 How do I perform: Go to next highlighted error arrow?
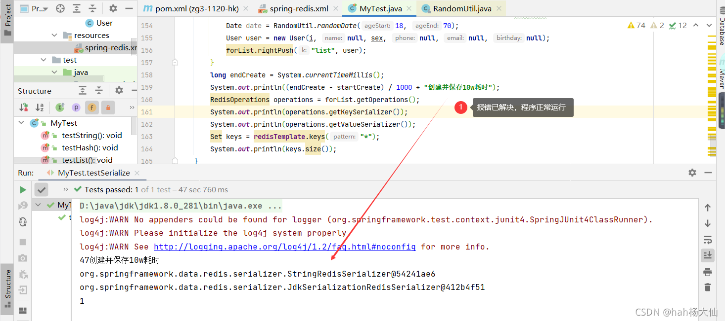coord(709,26)
